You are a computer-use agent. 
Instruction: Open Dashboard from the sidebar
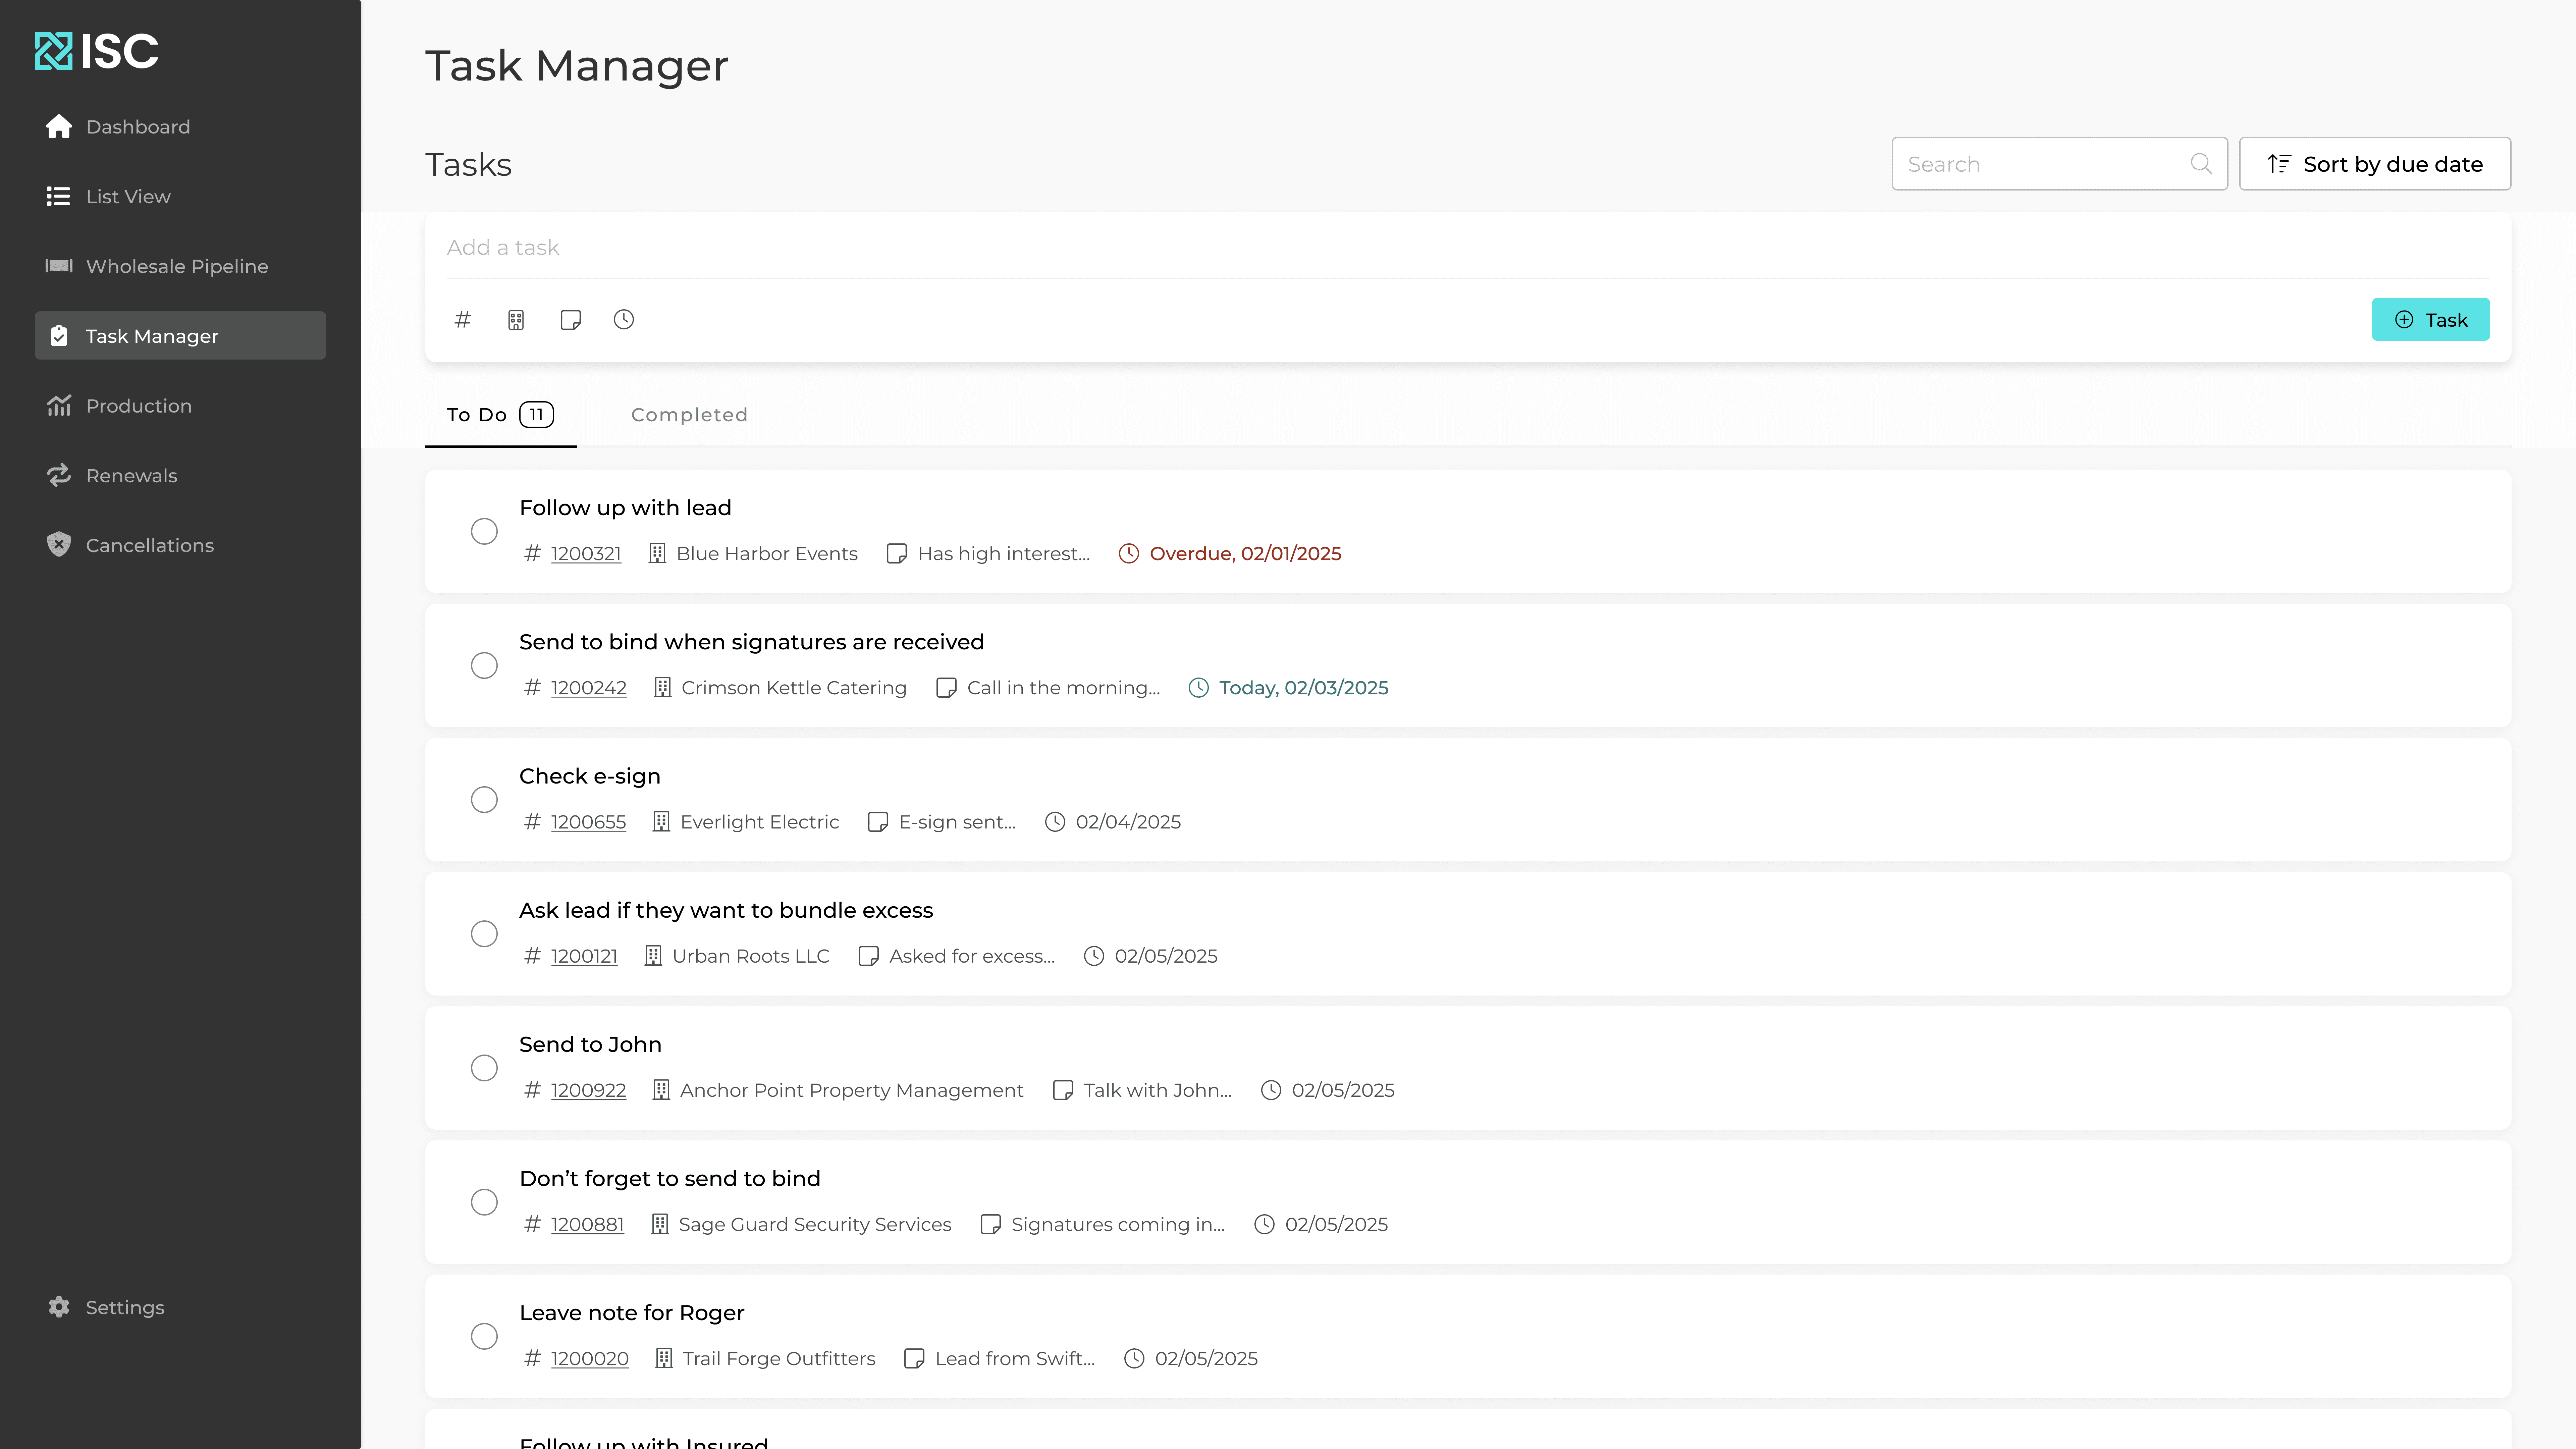[x=180, y=127]
